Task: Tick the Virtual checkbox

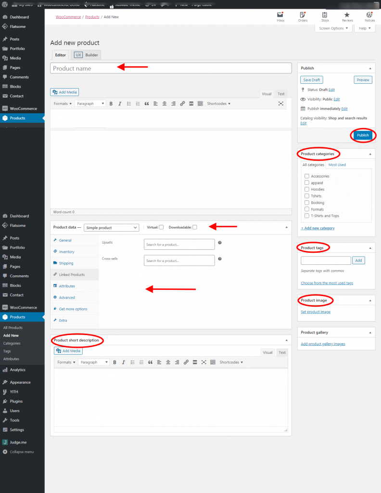Action: click(161, 227)
